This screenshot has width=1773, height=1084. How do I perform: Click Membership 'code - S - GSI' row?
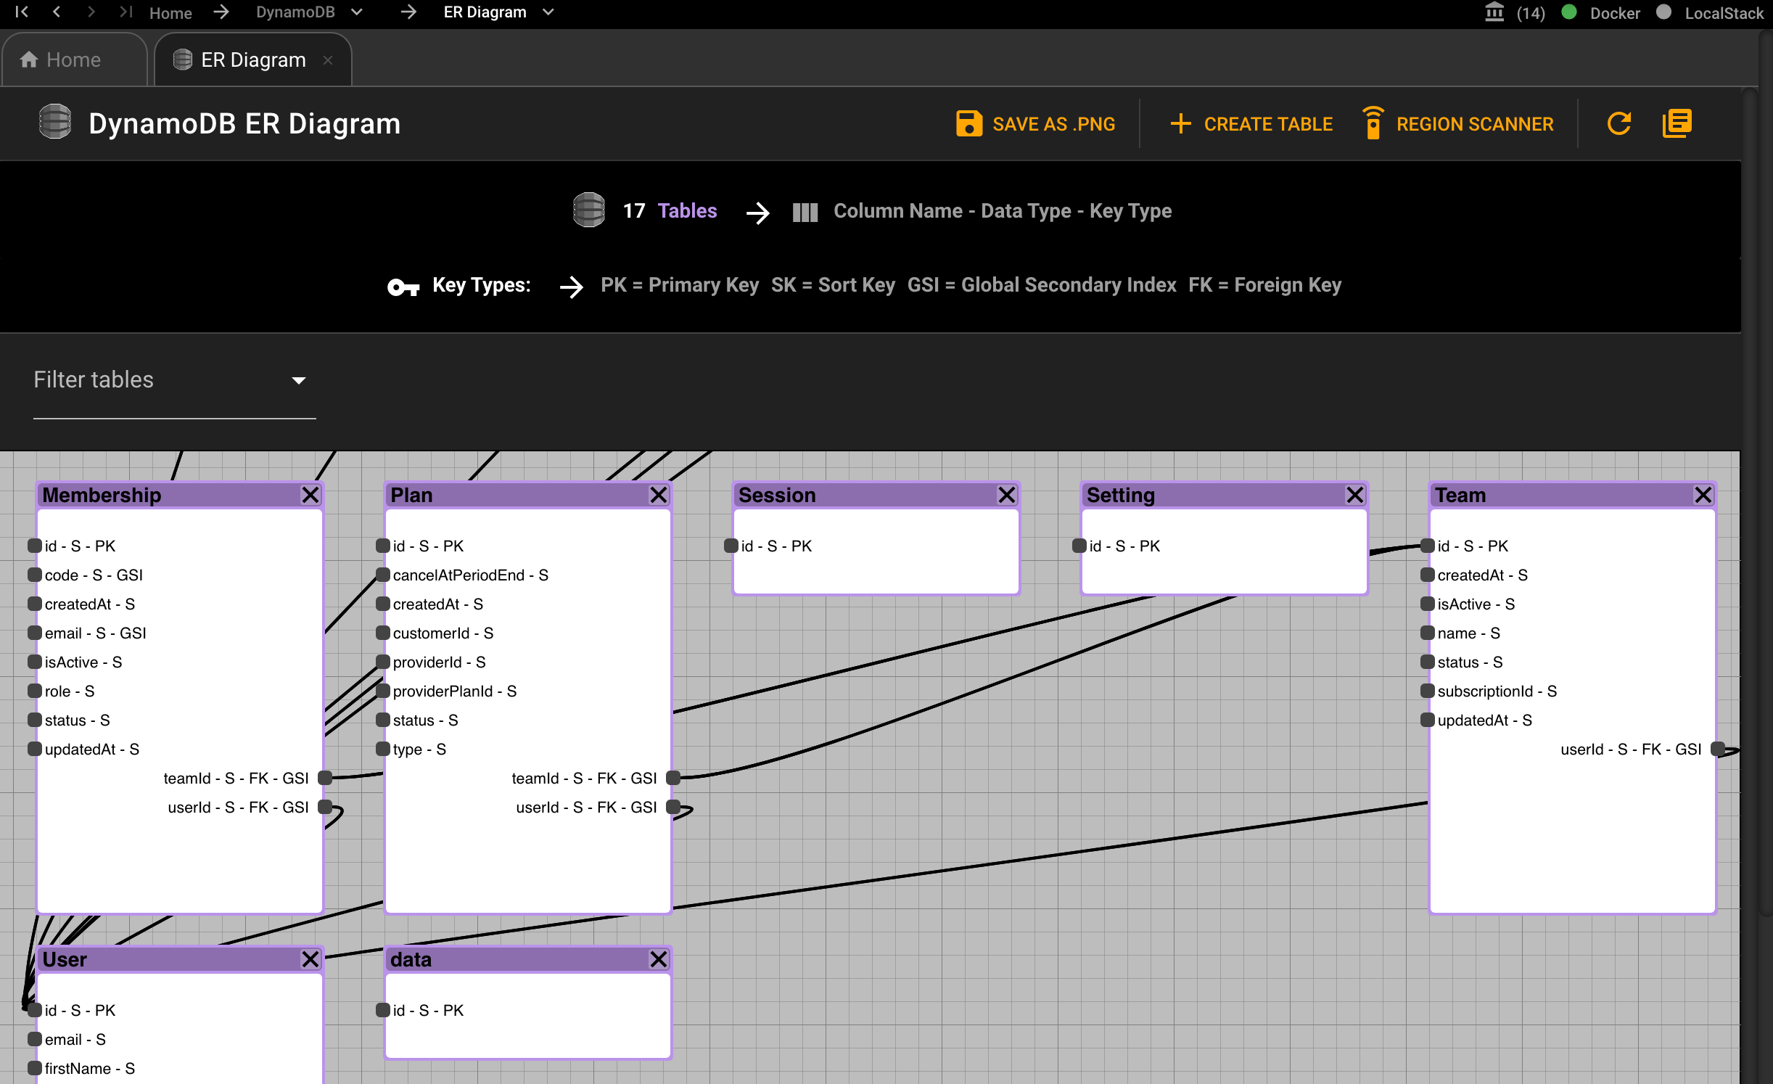tap(94, 575)
